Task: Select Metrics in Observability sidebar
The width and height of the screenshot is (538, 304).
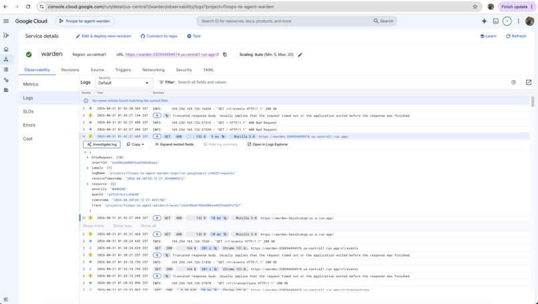Action: point(49,84)
